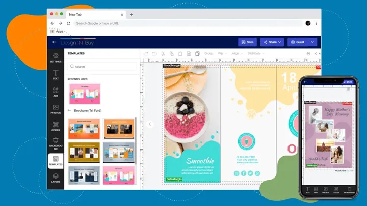The height and width of the screenshot is (206, 367).
Task: Click the undo arrow in editor toolbar
Action: click(x=146, y=53)
